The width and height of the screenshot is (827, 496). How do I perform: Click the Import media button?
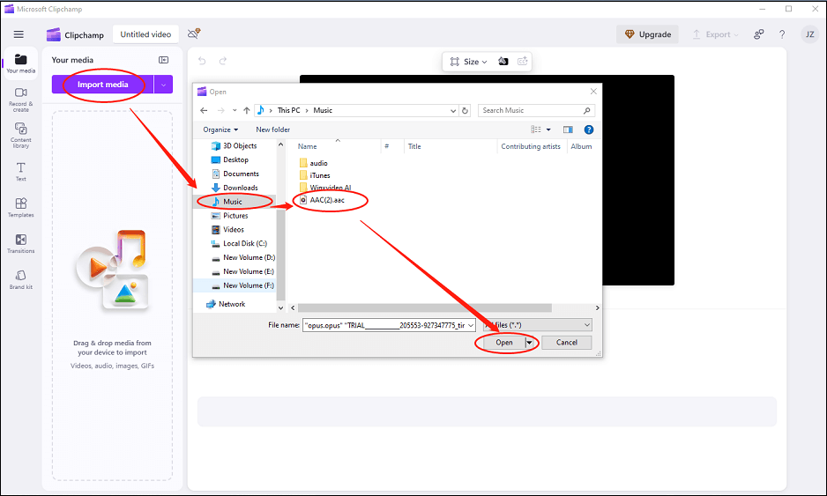click(102, 85)
